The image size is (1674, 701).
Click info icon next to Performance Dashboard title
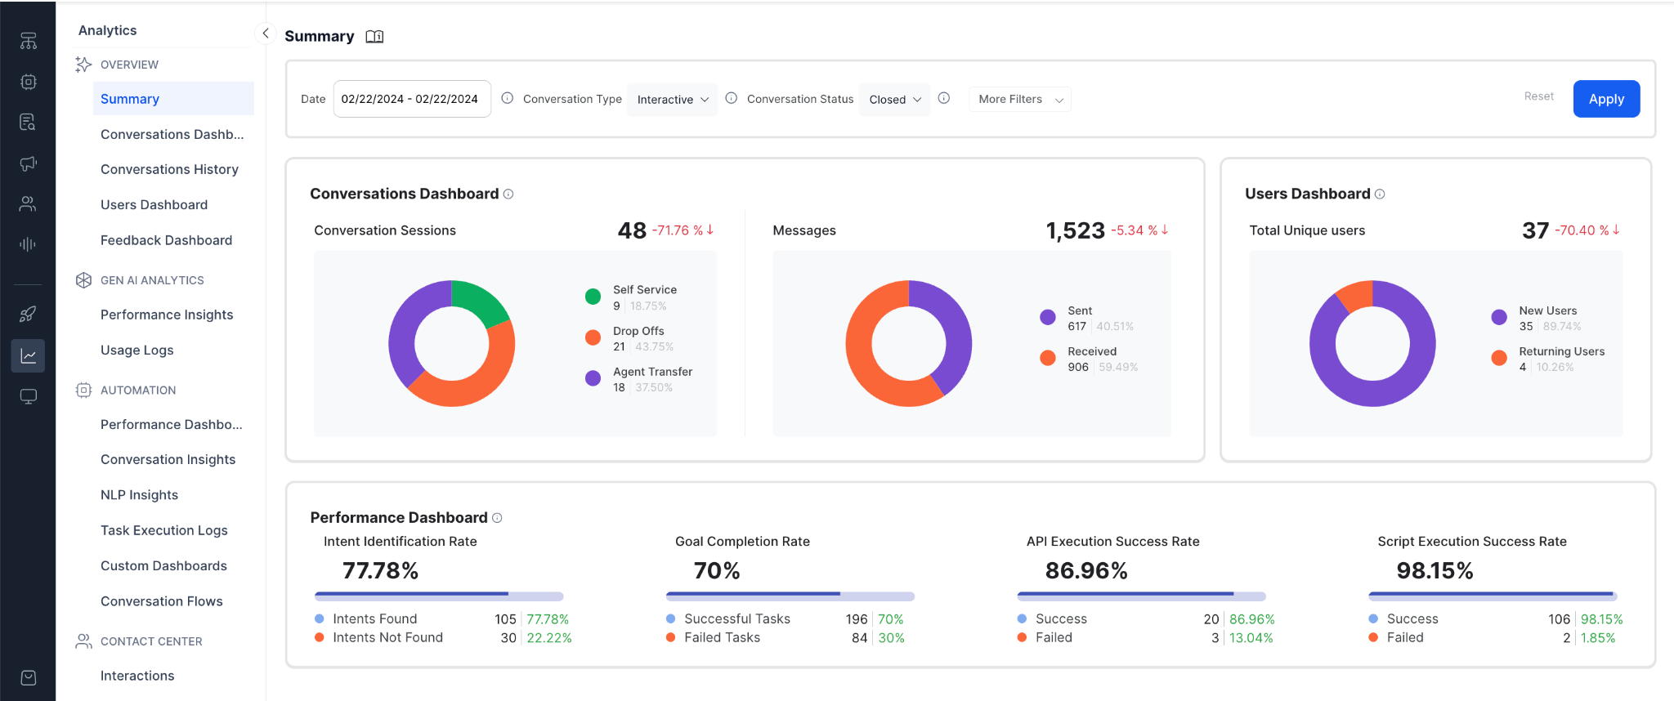pos(497,518)
